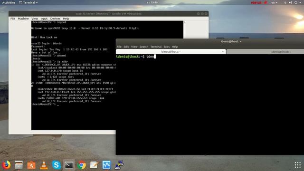Click the 'Hint: Num Lock on' line

(x=44, y=37)
